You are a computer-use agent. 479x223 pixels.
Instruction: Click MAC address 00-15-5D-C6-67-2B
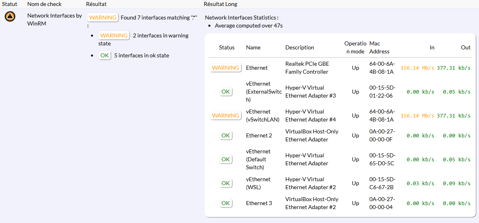382,183
